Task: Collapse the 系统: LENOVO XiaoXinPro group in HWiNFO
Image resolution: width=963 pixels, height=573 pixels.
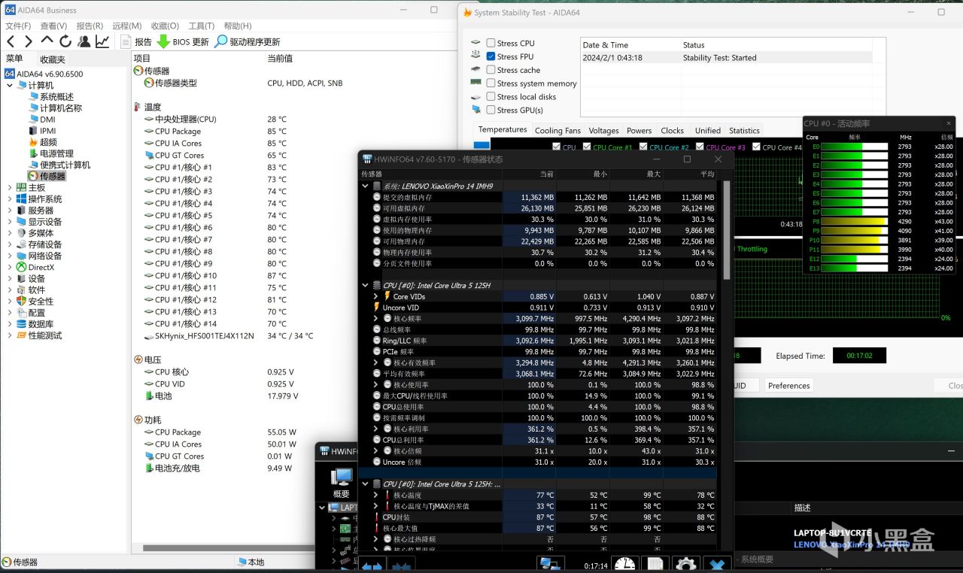Action: (366, 186)
